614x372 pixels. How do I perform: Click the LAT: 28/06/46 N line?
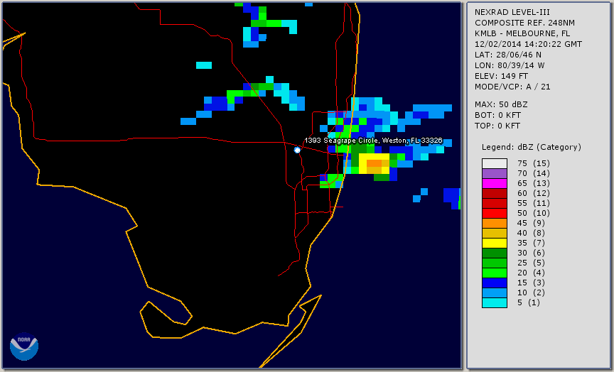click(x=508, y=55)
